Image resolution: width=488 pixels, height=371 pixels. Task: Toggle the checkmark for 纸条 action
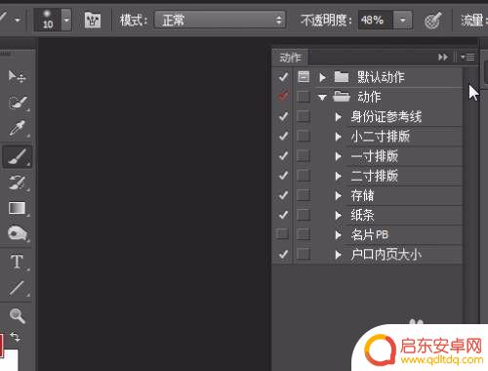tap(283, 215)
